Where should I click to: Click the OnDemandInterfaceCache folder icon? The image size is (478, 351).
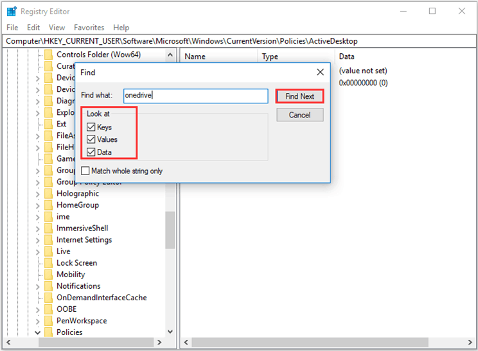48,298
